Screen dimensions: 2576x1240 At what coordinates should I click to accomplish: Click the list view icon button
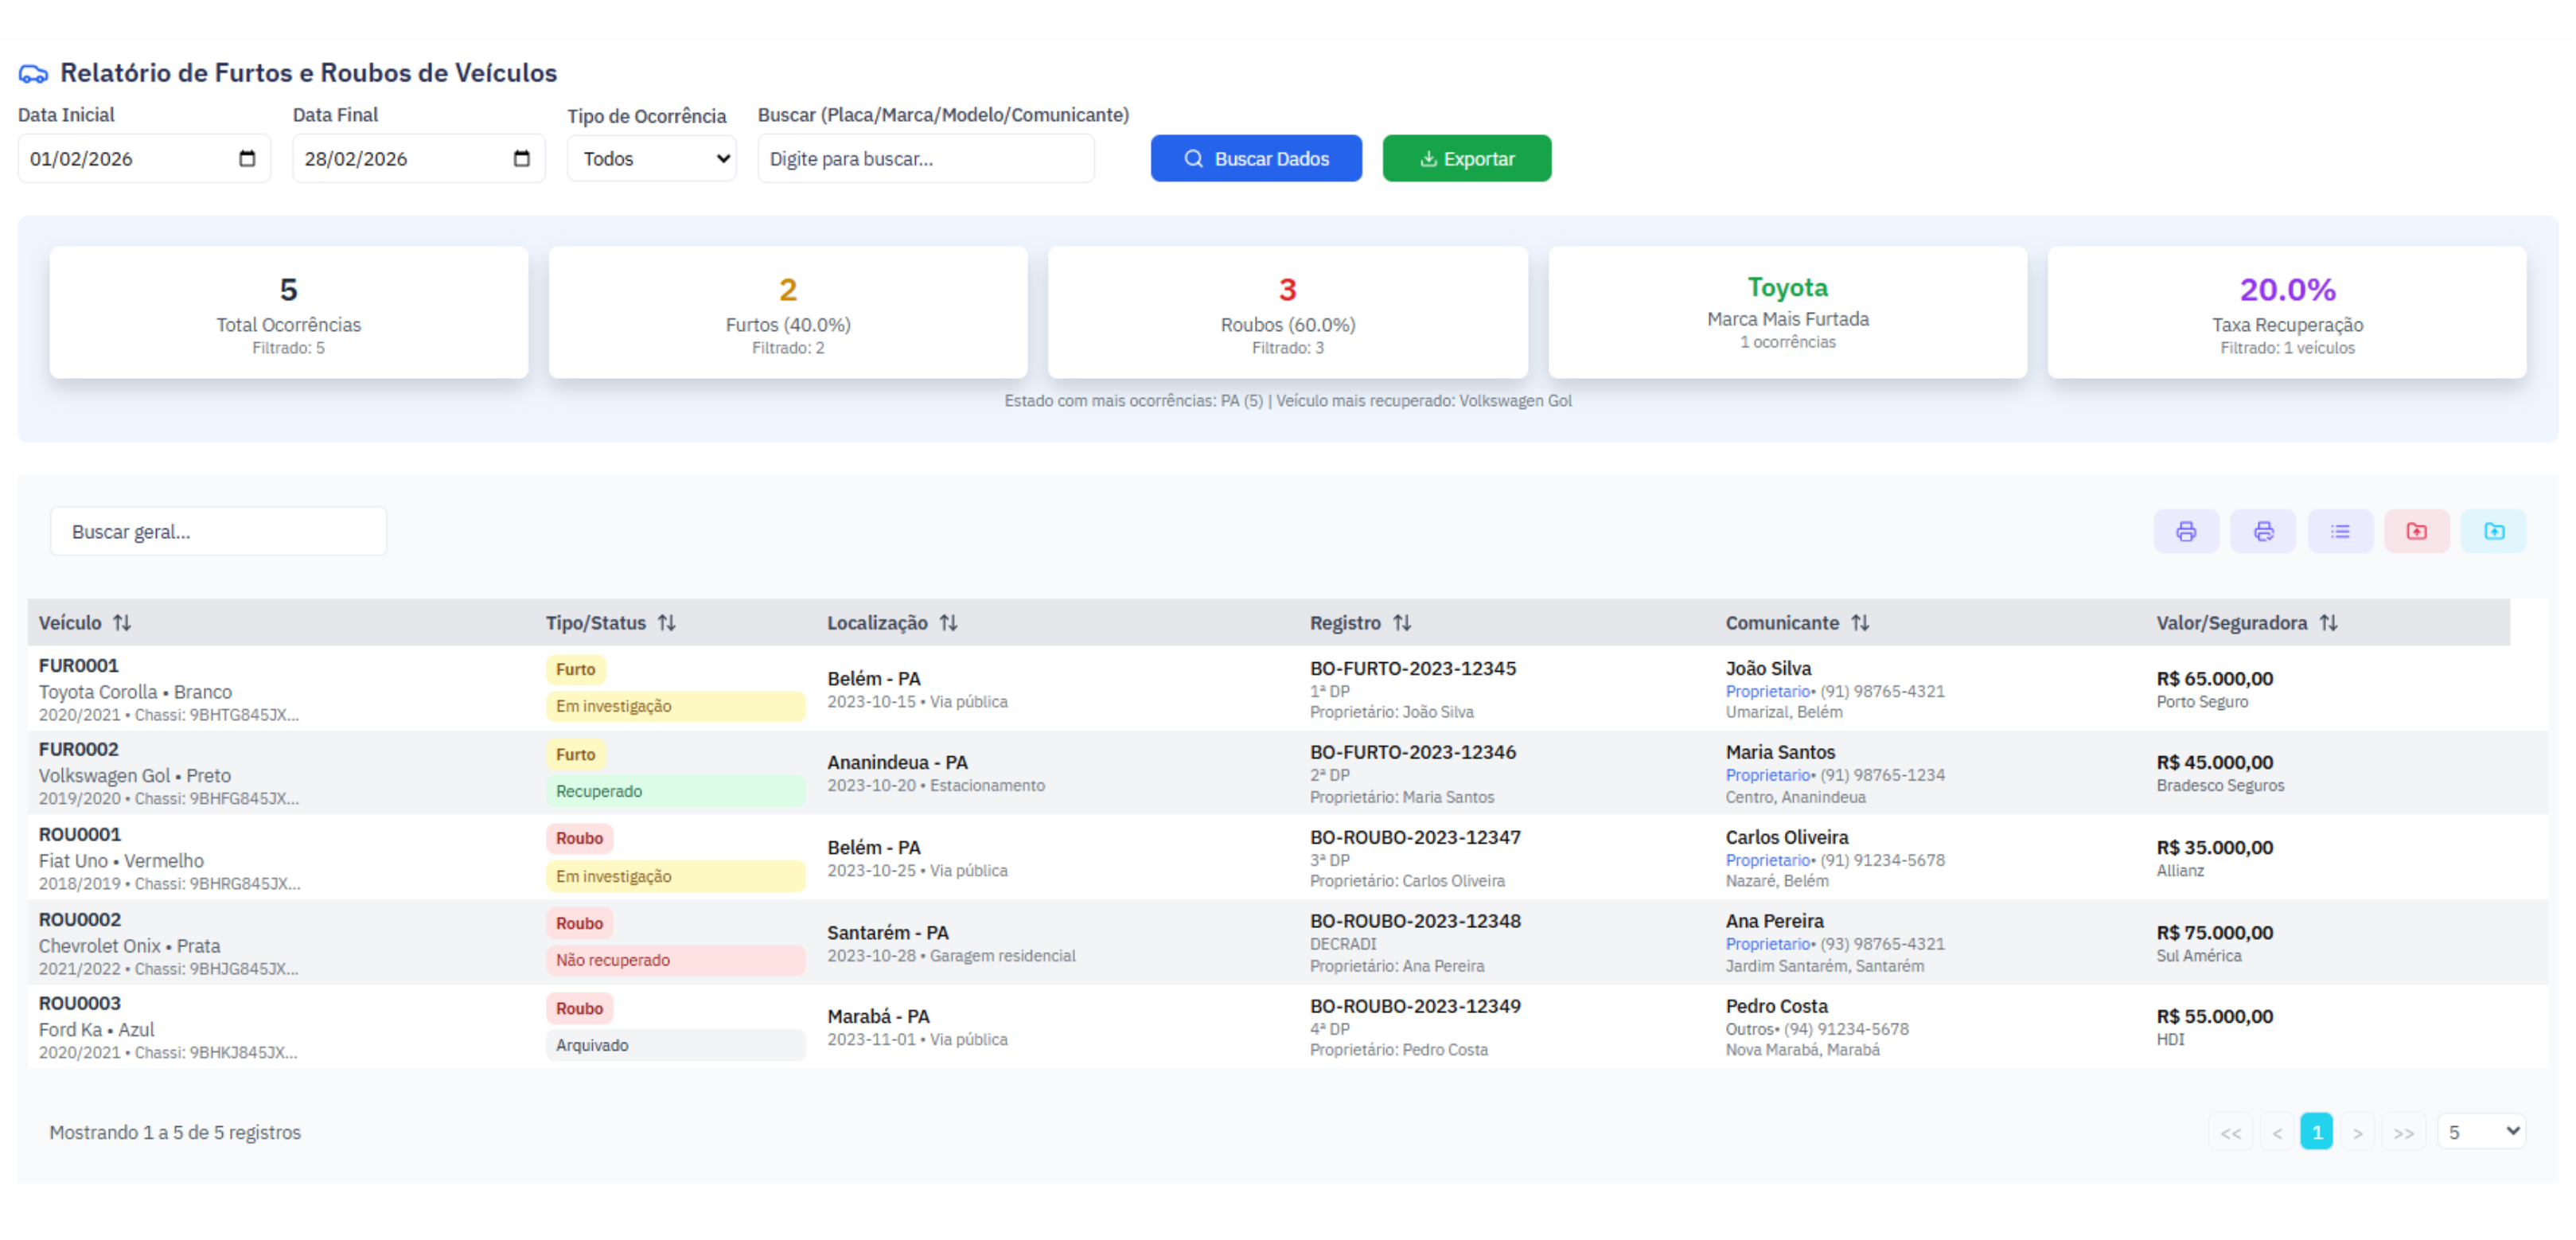2340,531
